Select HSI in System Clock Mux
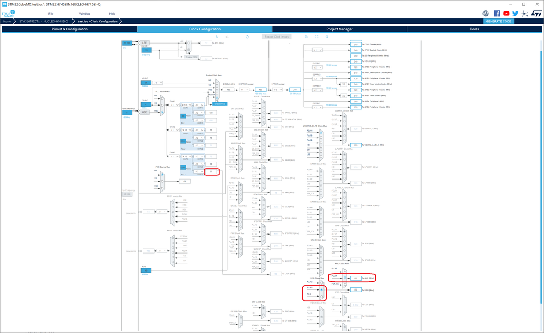The height and width of the screenshot is (333, 544). (x=217, y=83)
